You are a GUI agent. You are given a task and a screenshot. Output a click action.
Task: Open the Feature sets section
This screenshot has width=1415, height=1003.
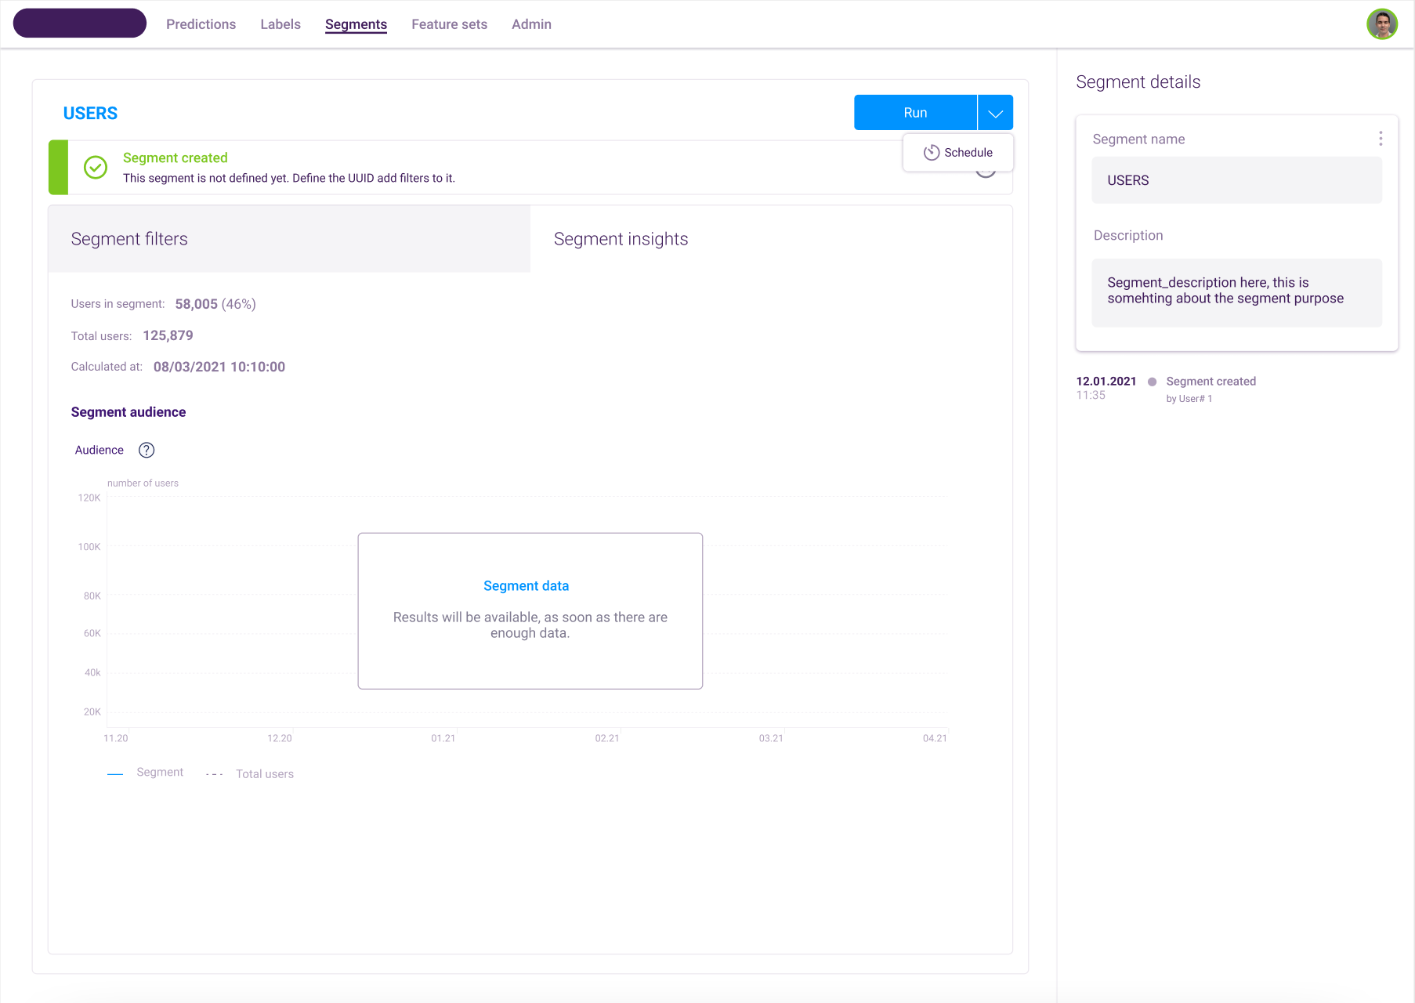click(x=449, y=24)
